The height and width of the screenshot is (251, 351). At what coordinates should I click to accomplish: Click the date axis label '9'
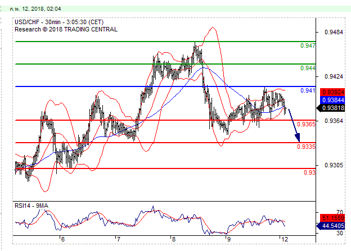pos(228,240)
